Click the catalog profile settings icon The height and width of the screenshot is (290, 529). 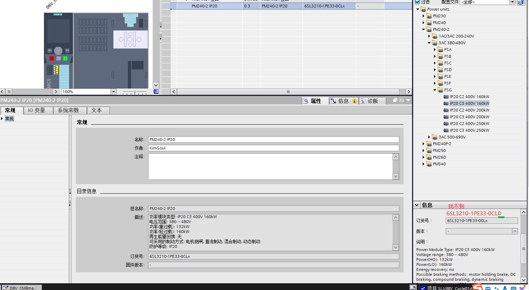point(521,2)
